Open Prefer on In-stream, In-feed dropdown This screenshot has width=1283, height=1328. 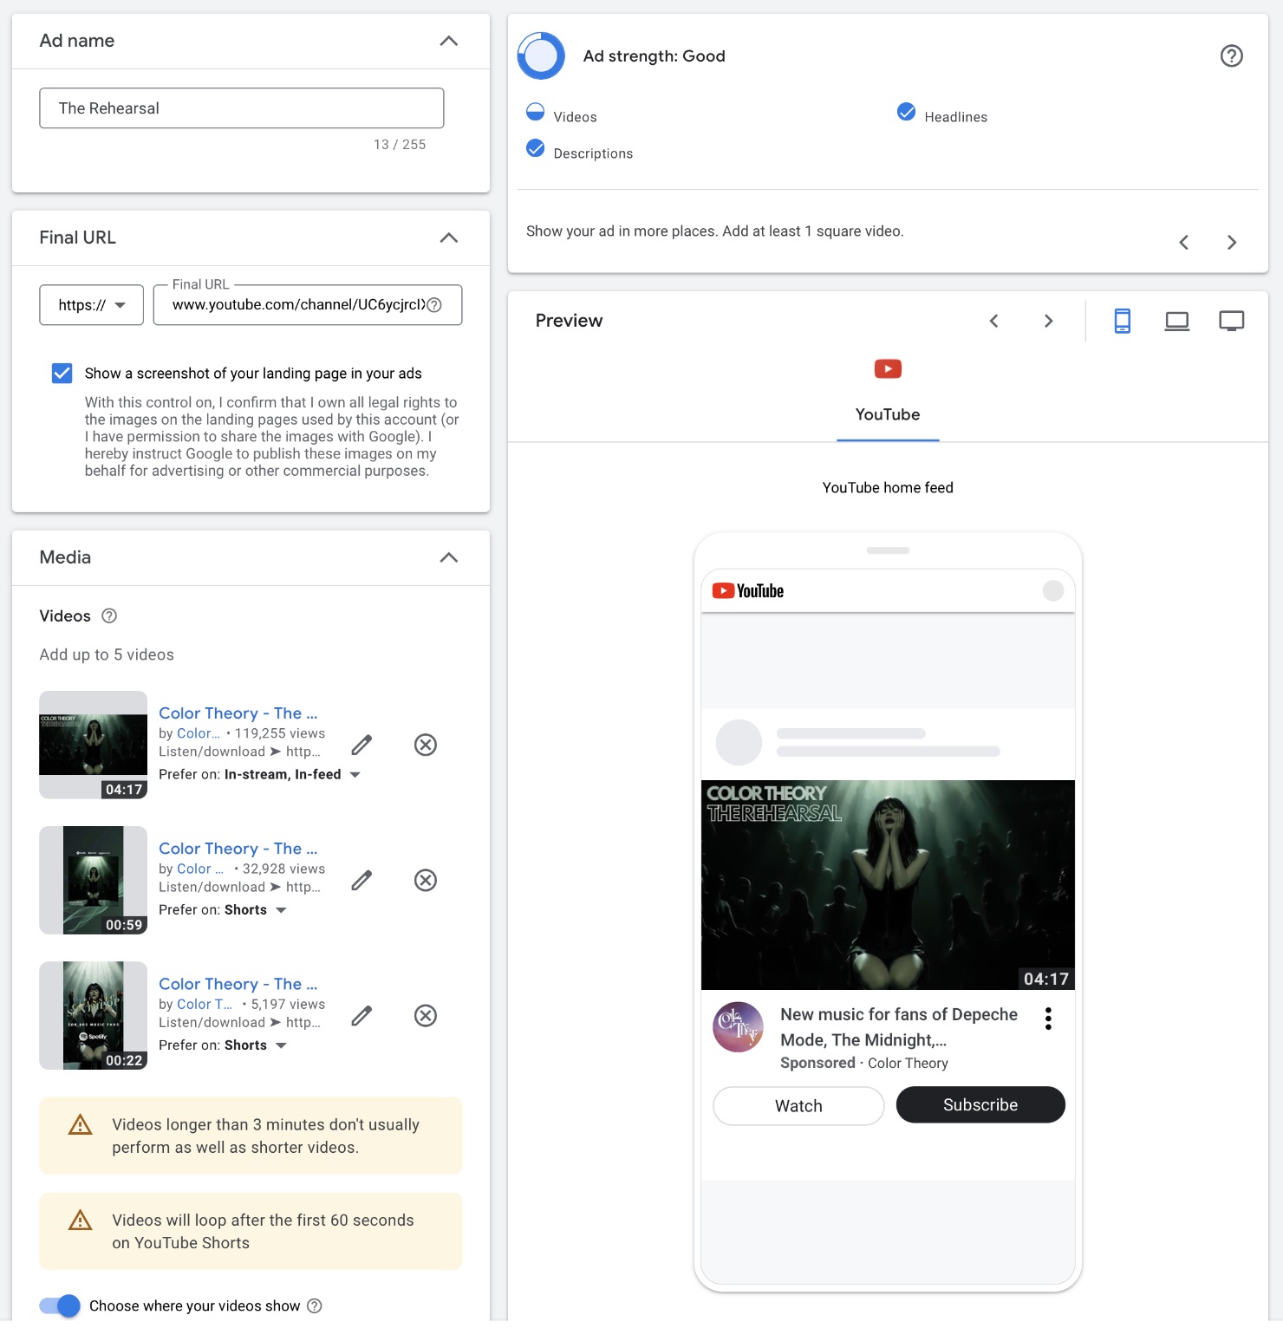coord(355,775)
